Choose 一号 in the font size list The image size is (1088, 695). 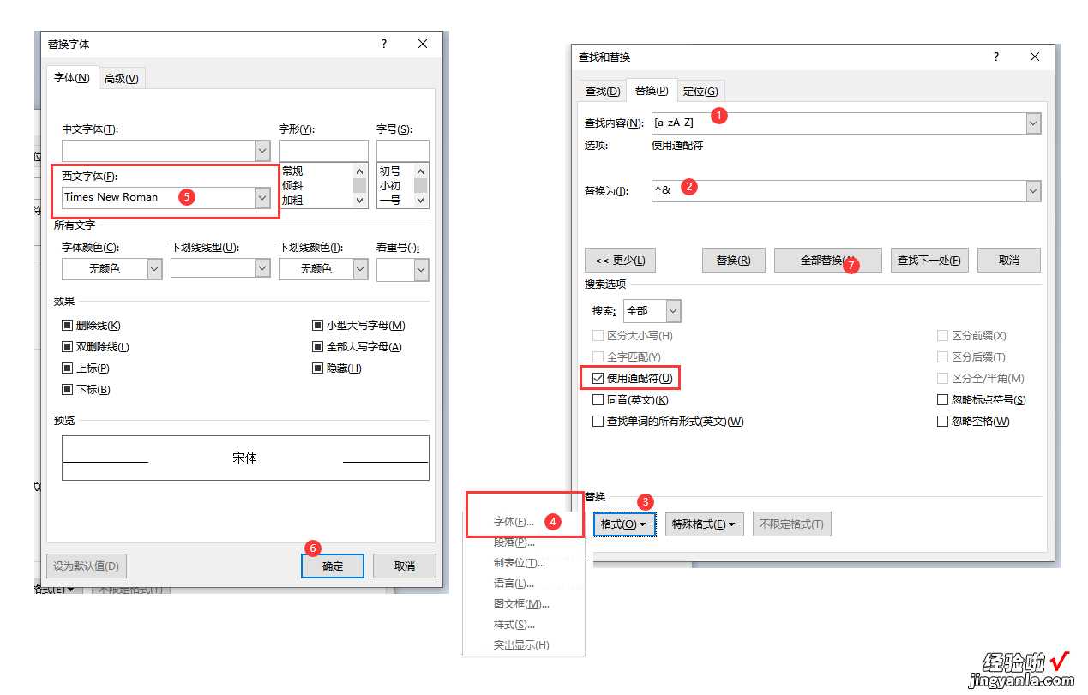[390, 200]
